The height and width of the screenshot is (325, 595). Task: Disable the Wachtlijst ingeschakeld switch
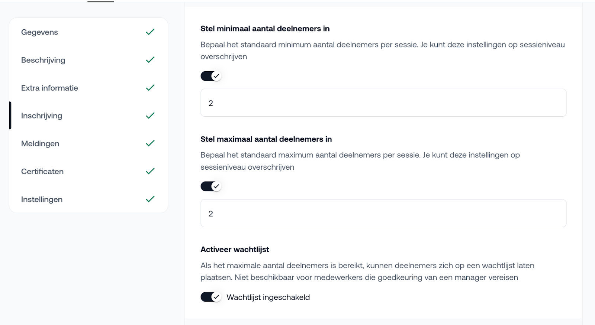pos(211,297)
